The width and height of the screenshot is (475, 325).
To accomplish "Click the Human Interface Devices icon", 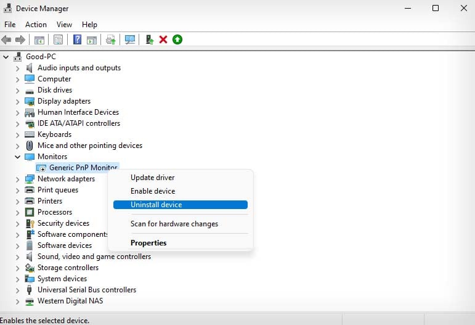I will click(30, 112).
